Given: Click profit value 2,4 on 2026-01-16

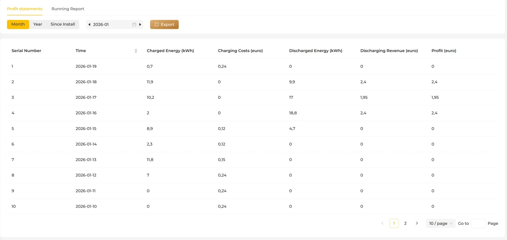Looking at the screenshot, I should 435,113.
